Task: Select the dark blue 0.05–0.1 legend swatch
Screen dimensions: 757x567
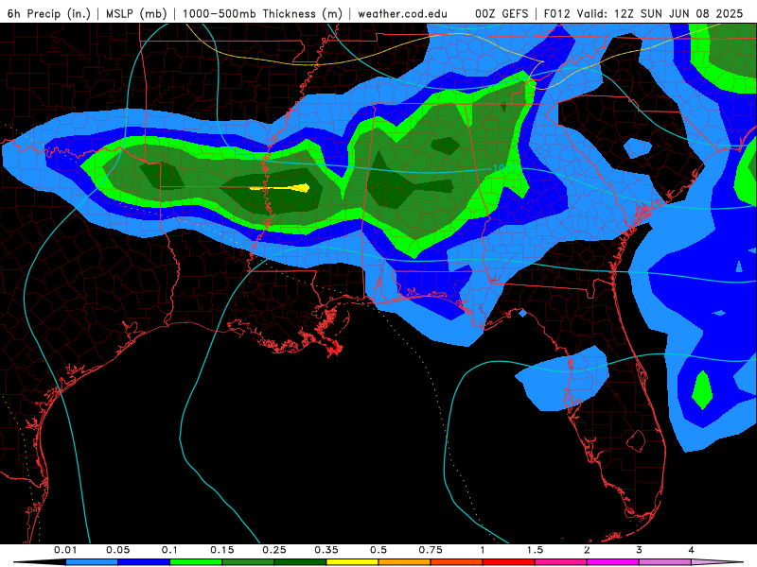Action: (144, 562)
